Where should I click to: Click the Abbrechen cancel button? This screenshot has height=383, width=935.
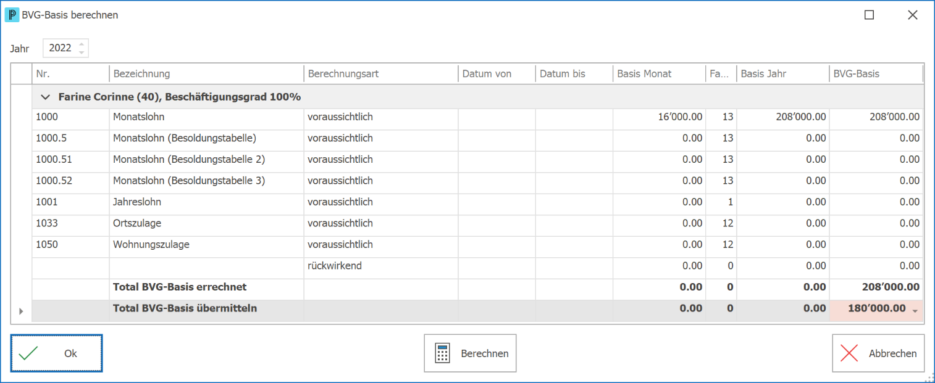click(878, 353)
